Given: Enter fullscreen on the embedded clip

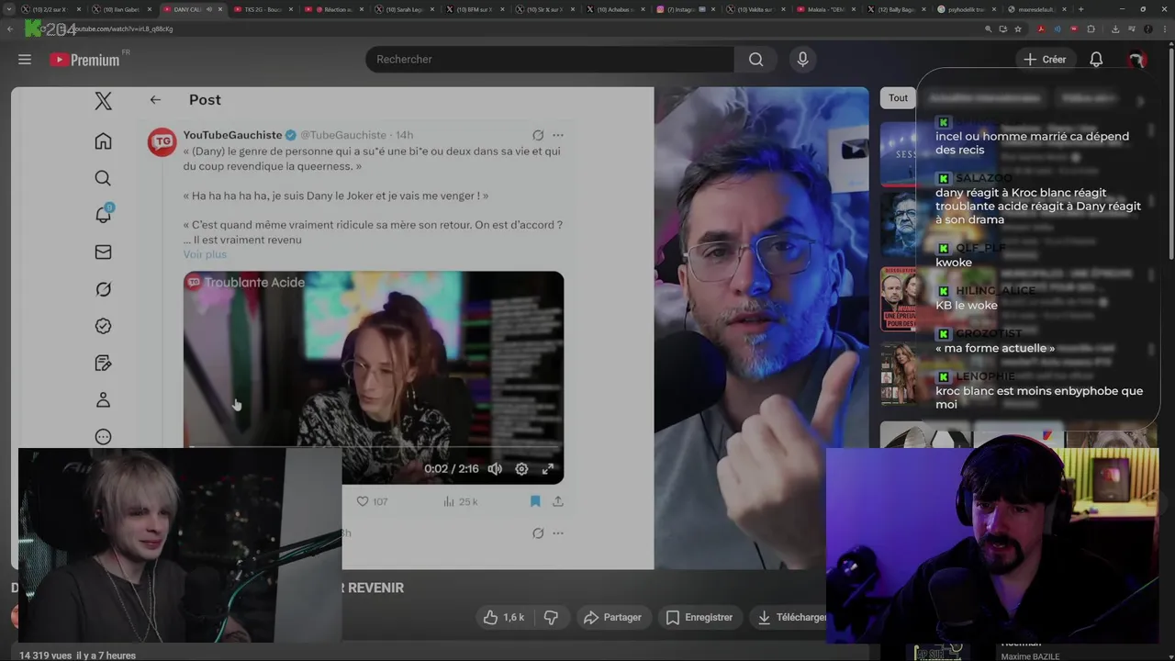Looking at the screenshot, I should [x=548, y=469].
